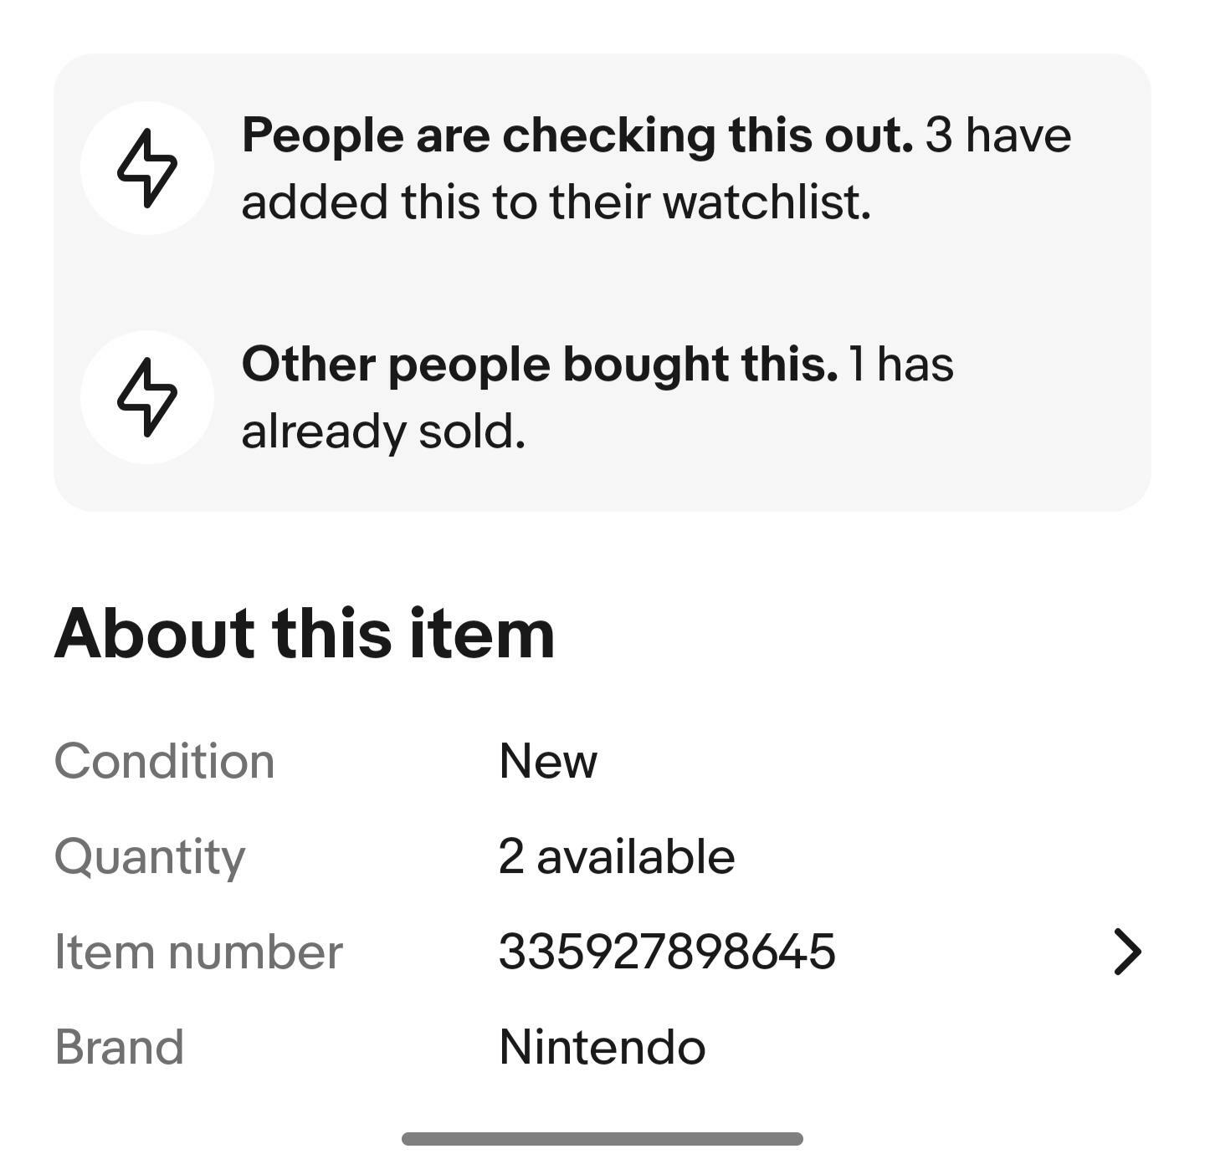This screenshot has width=1205, height=1169.
Task: Select the item number 335927898645
Action: [x=667, y=952]
